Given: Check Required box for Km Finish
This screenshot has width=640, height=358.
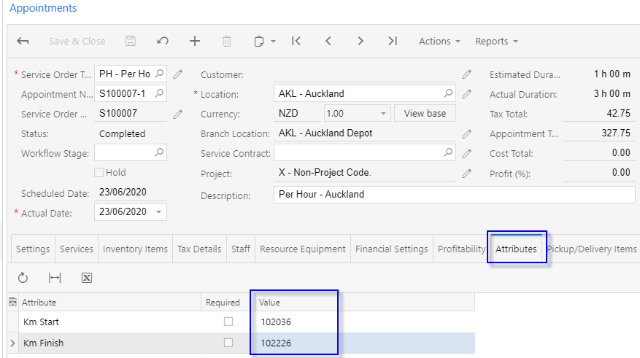Looking at the screenshot, I should (x=228, y=343).
